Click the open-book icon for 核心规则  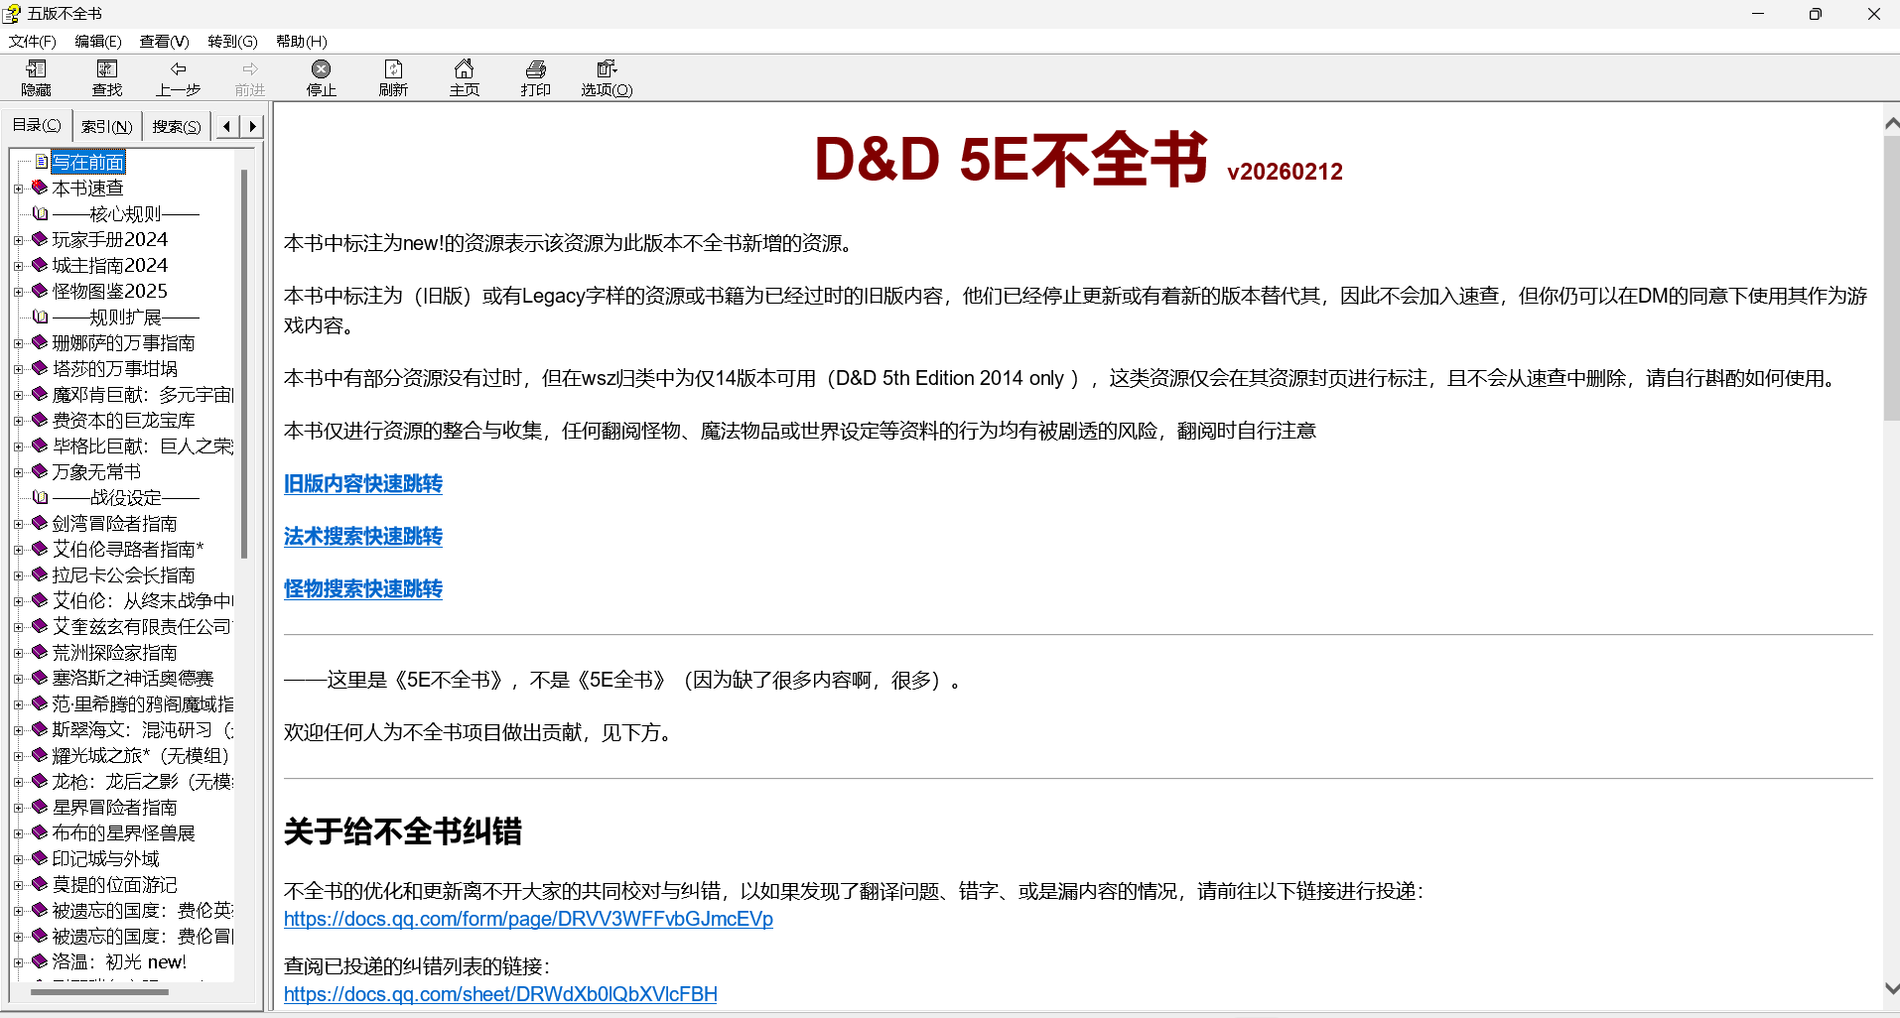coord(40,213)
